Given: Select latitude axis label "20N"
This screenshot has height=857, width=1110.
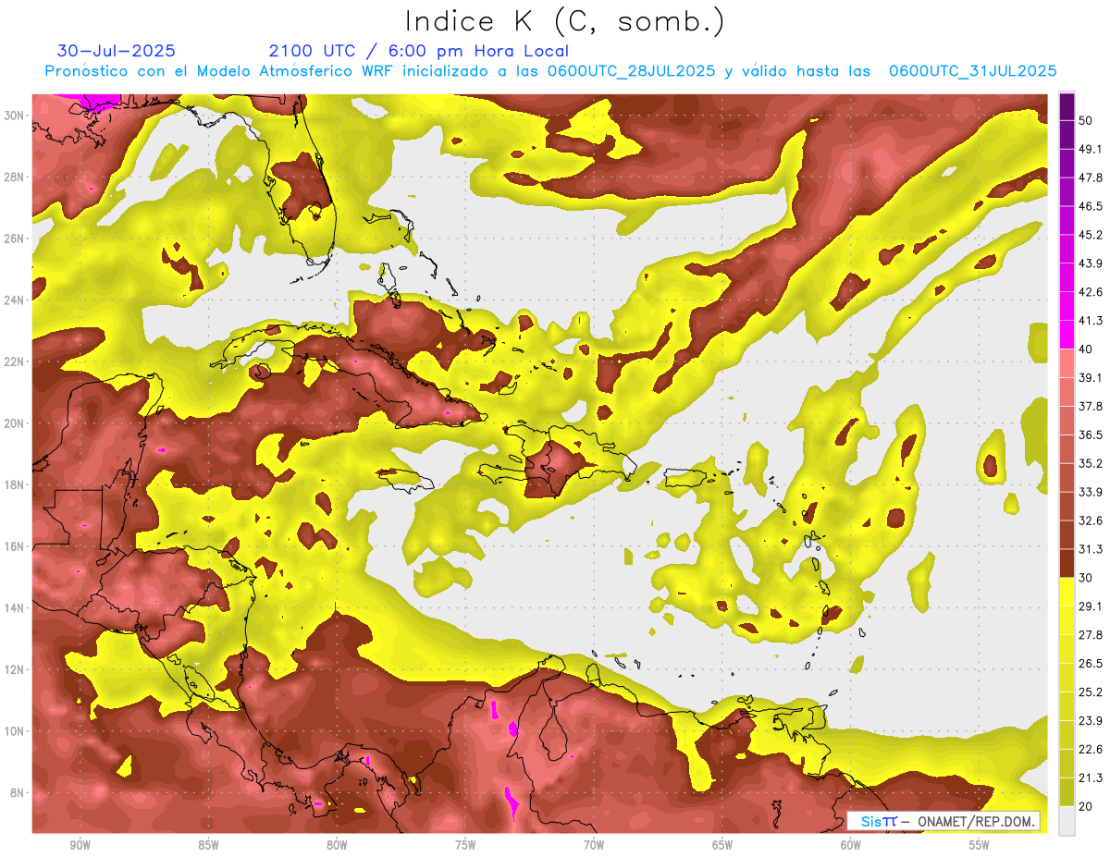Looking at the screenshot, I should (13, 423).
